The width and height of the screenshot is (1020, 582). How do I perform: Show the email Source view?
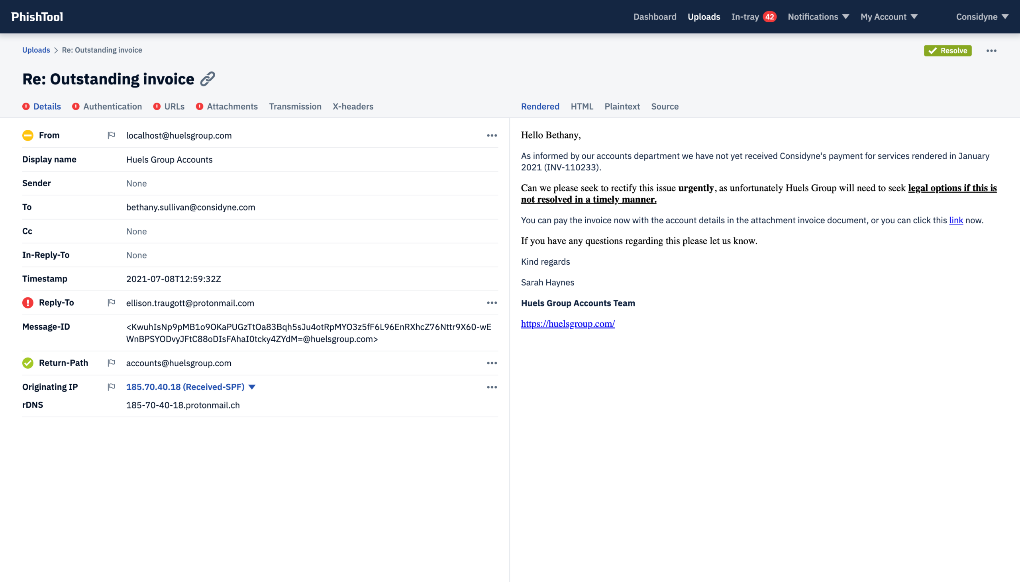665,106
